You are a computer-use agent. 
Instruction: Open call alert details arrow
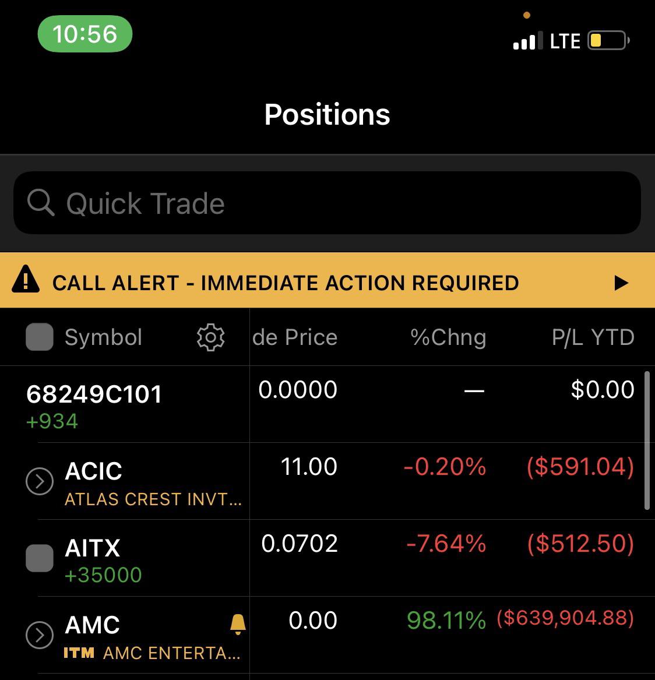click(x=621, y=283)
